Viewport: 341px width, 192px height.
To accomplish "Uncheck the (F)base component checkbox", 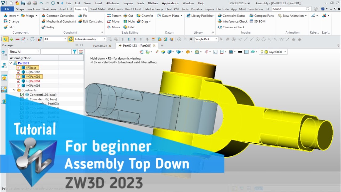I will [18, 68].
